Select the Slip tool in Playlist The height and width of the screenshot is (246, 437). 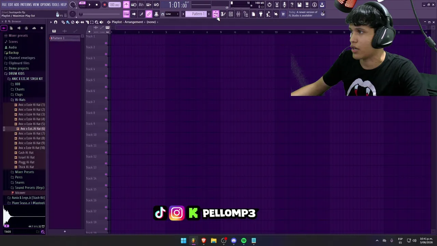[x=82, y=22]
